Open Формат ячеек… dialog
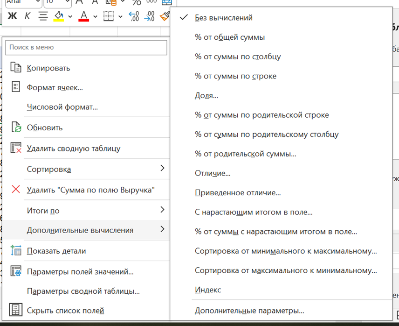399x326 pixels. click(55, 88)
